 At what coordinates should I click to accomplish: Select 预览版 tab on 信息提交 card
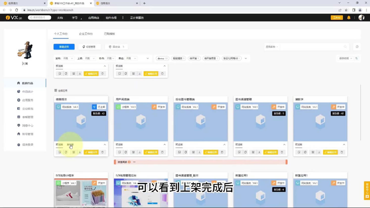59,145
